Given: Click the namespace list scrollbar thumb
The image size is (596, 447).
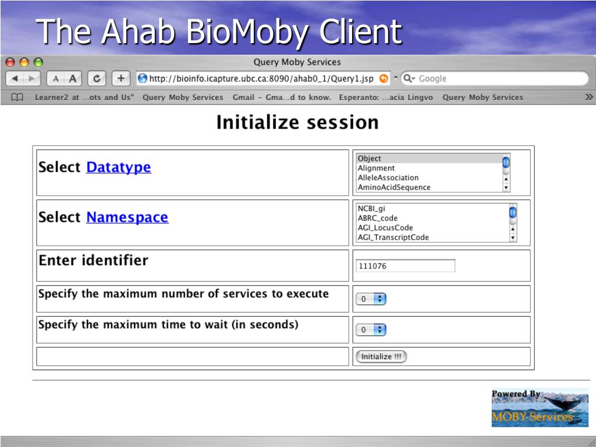Looking at the screenshot, I should click(x=513, y=212).
